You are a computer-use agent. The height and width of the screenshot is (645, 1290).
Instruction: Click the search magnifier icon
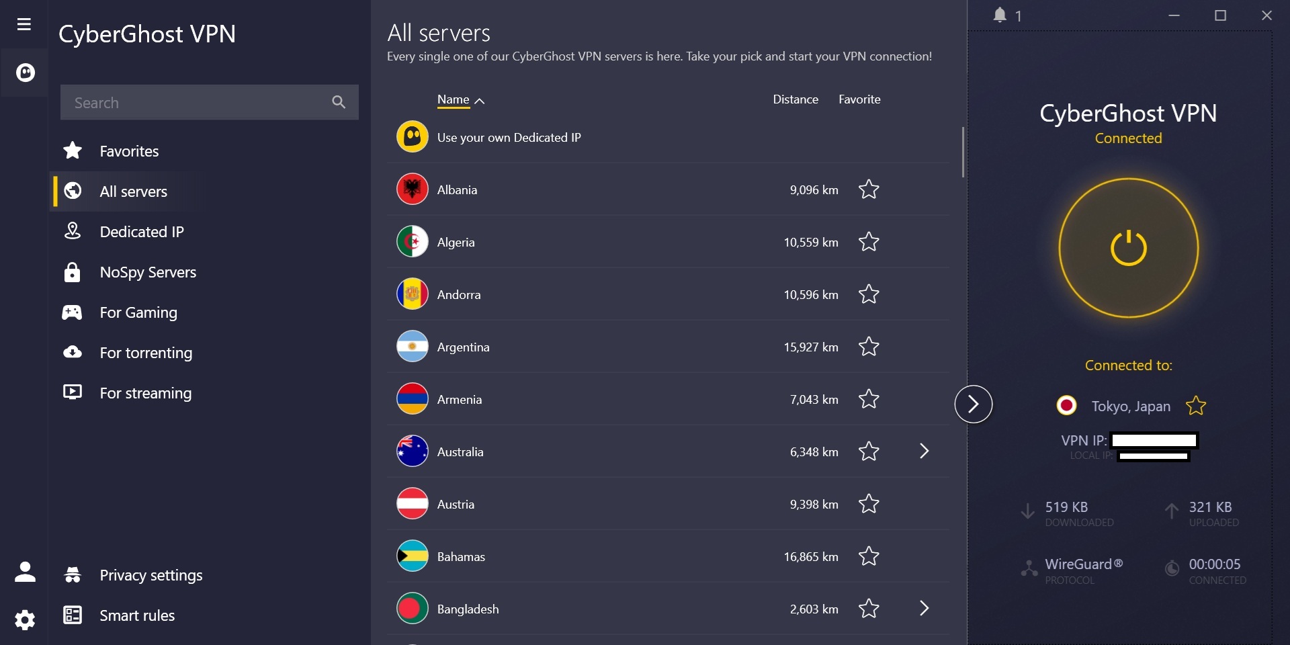tap(339, 102)
